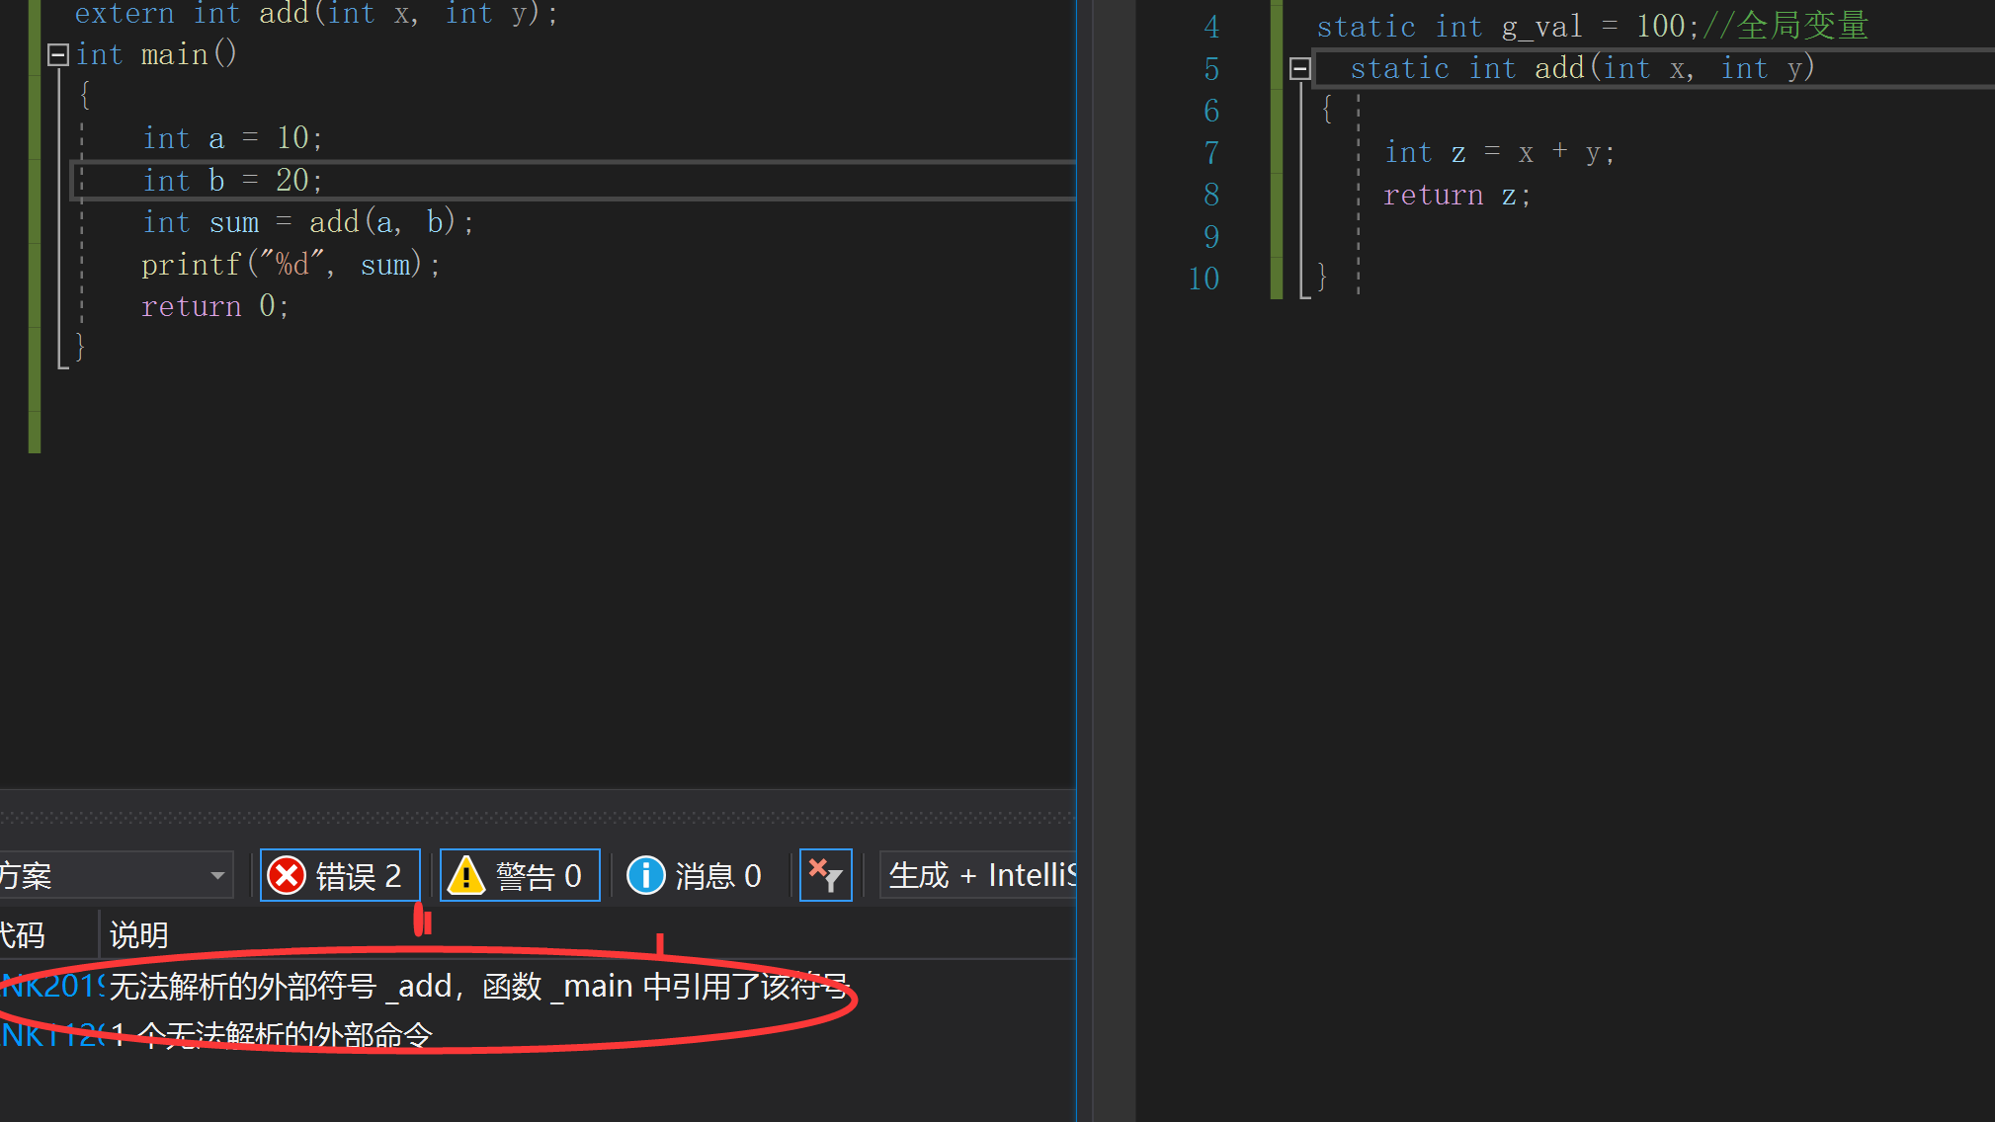
Task: Open the 生成 + IntelliSense dropdown
Action: (980, 875)
